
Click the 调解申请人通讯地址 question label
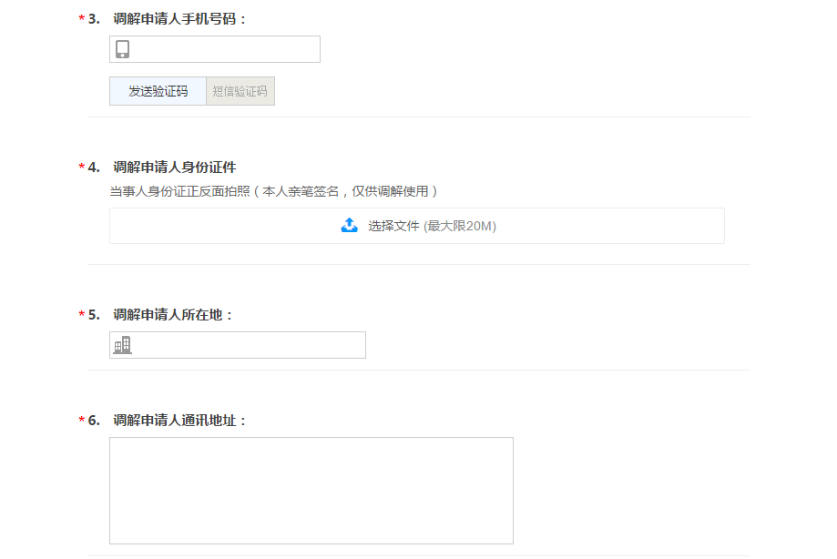[179, 420]
